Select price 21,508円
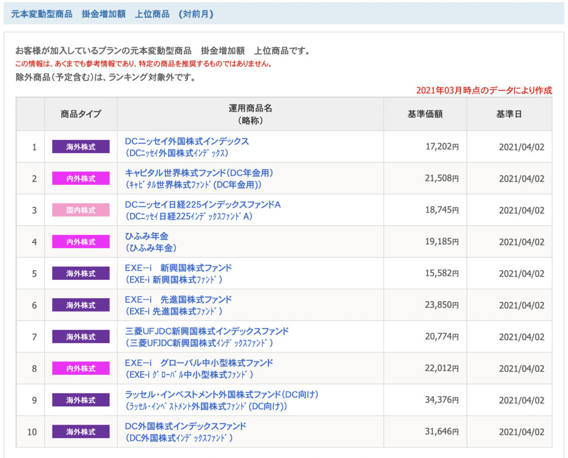 click(442, 178)
